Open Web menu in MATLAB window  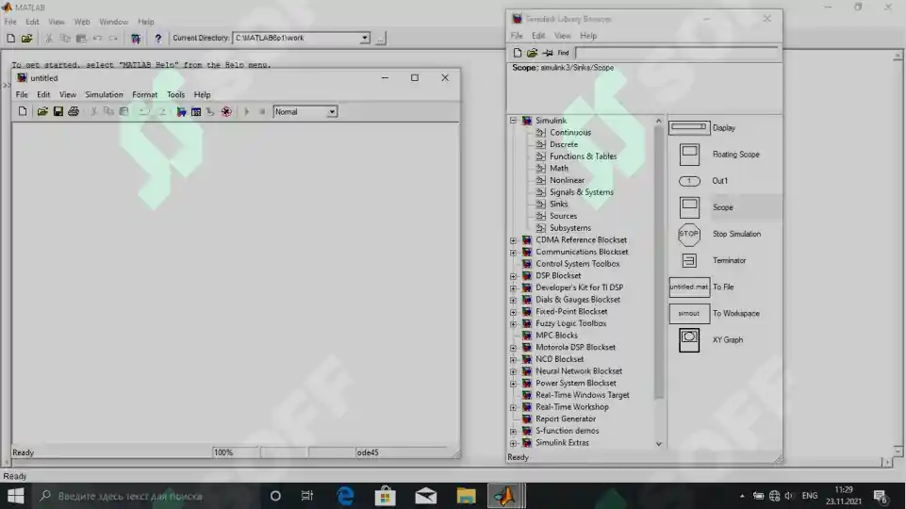[81, 22]
